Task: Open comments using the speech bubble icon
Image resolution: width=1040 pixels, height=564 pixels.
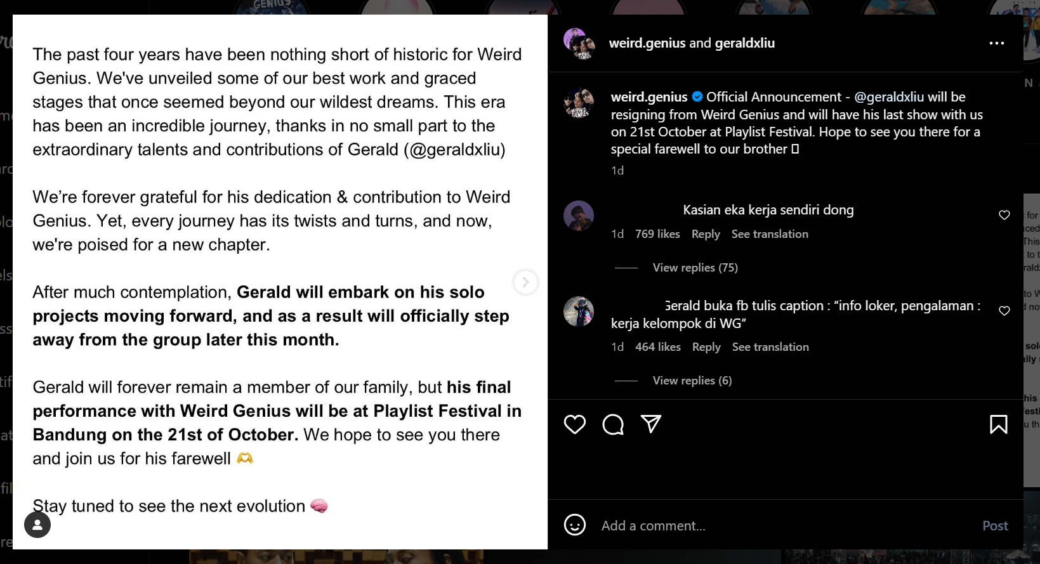Action: click(x=613, y=424)
